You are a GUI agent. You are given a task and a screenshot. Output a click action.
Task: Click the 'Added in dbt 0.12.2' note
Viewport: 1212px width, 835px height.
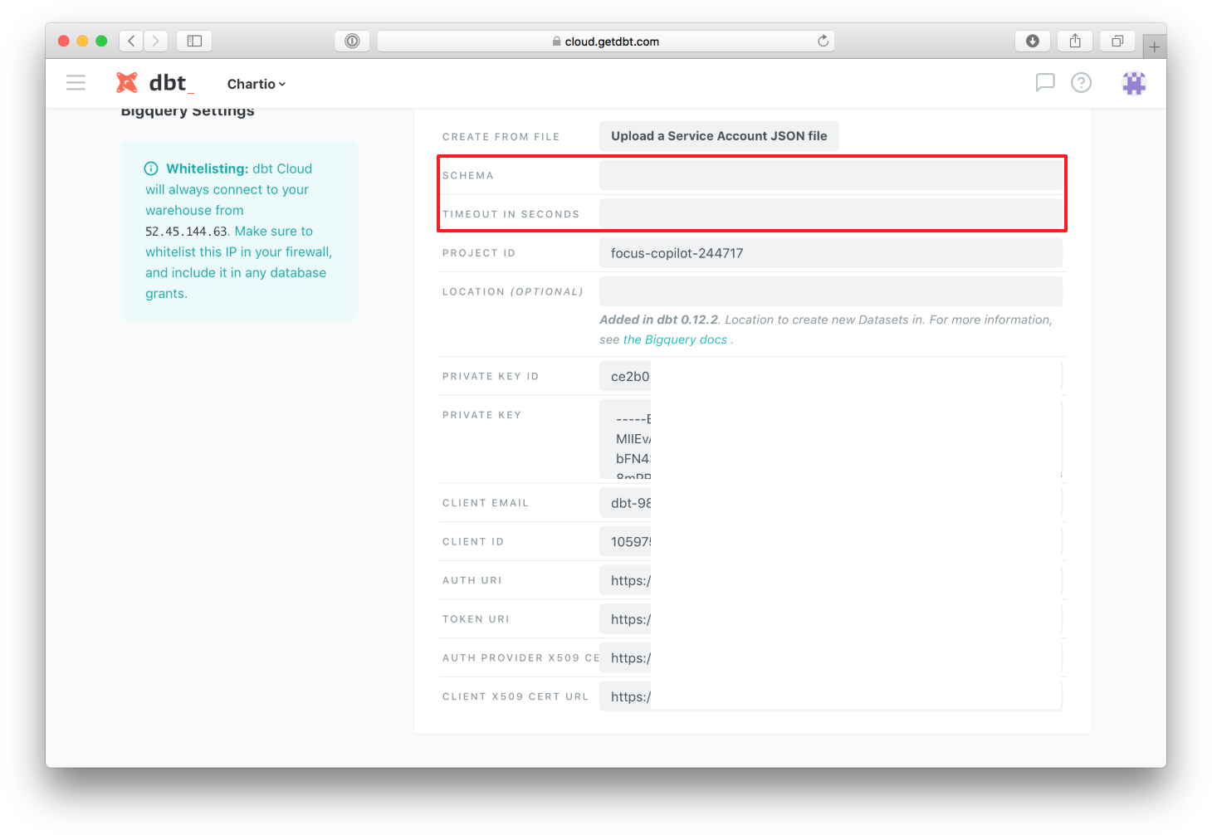[659, 320]
